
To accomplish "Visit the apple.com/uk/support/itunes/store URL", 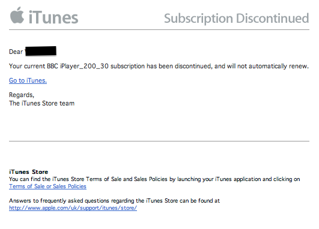I will point(73,208).
